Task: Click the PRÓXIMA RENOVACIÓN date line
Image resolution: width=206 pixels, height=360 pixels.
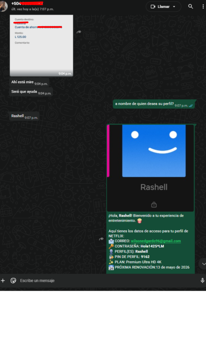Action: [149, 267]
